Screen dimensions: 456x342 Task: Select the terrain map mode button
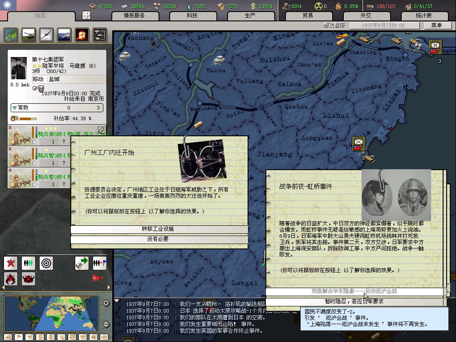pyautogui.click(x=8, y=337)
